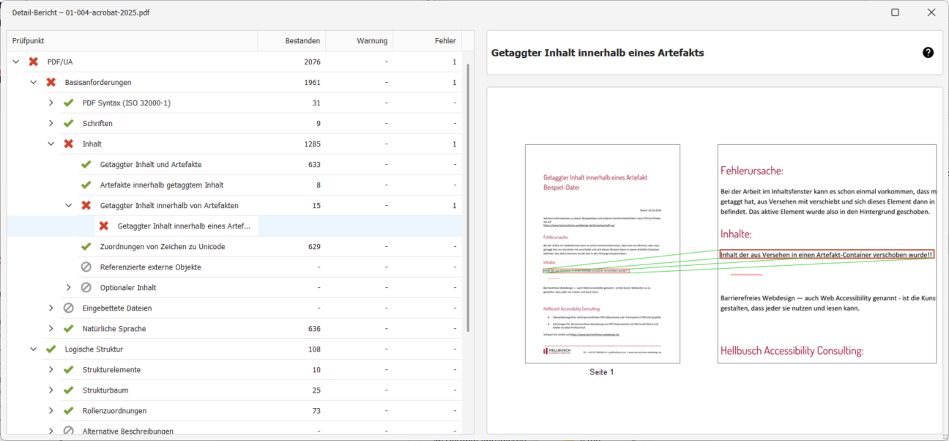Collapse the PDF/UA tree node

[x=16, y=62]
